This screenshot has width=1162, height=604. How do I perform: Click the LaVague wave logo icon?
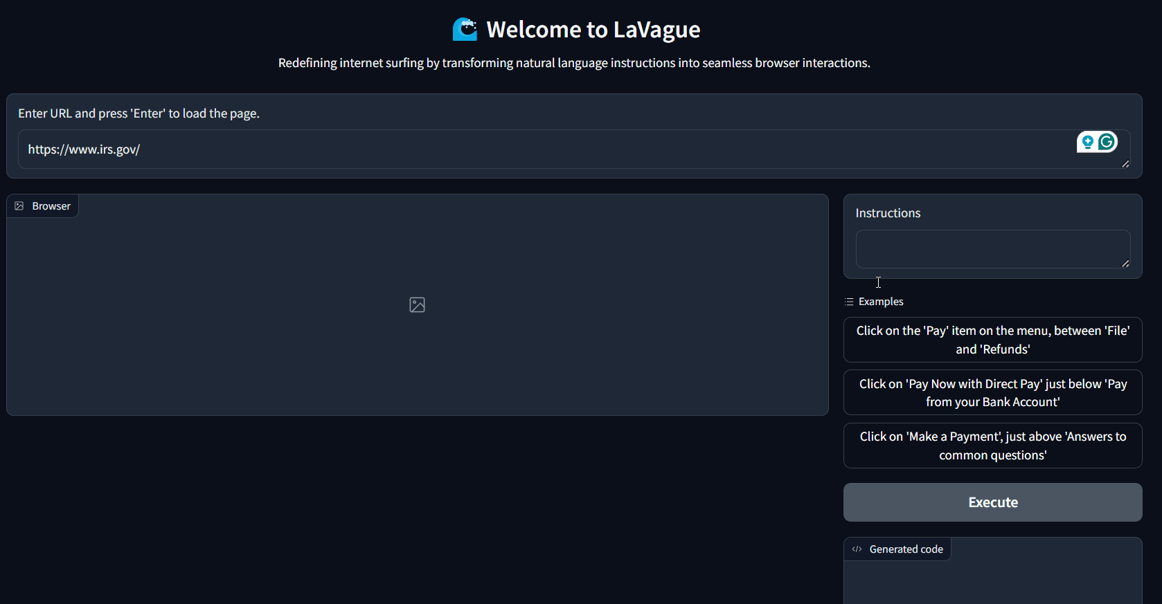pos(465,29)
